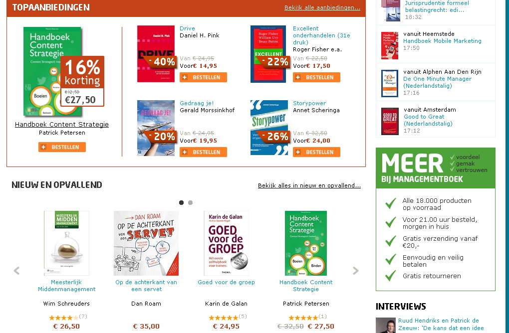Image resolution: width=509 pixels, height=333 pixels.
Task: Click the MEER bij Managementboek green banner
Action: coord(435,168)
